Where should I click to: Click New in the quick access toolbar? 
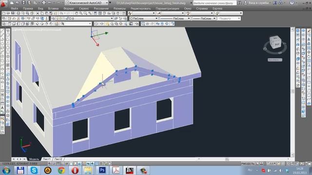12,3
